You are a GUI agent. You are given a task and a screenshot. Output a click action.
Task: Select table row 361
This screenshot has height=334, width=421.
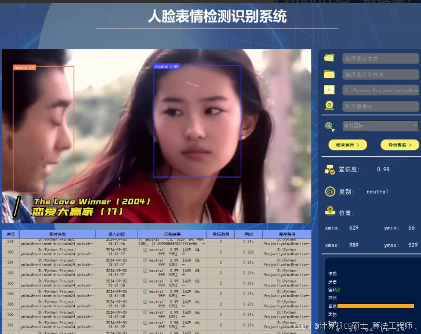coord(157,262)
